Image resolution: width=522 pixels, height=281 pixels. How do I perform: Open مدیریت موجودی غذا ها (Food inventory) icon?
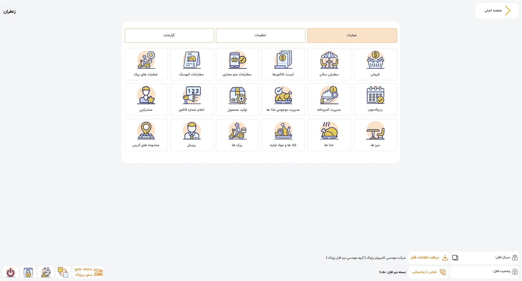point(283,100)
